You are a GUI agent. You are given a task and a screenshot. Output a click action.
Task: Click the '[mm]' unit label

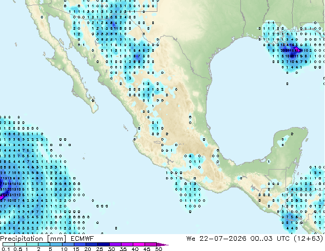click(57, 239)
